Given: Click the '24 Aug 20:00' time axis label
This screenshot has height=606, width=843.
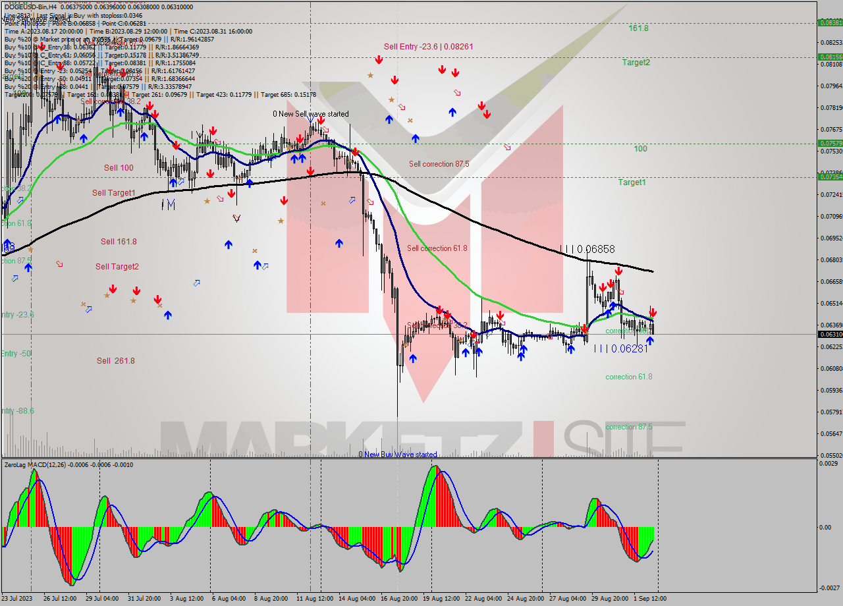Looking at the screenshot, I should pos(526,599).
